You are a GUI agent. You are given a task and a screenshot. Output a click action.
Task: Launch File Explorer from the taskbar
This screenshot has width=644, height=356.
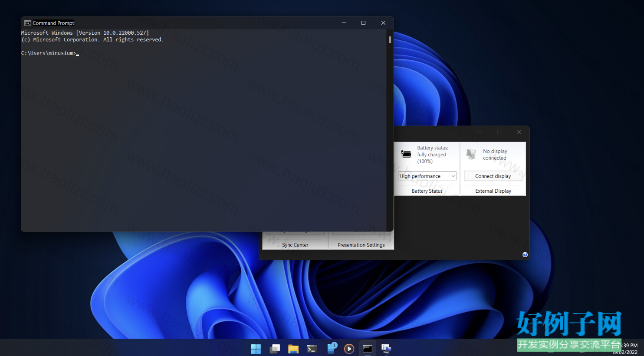pos(293,349)
